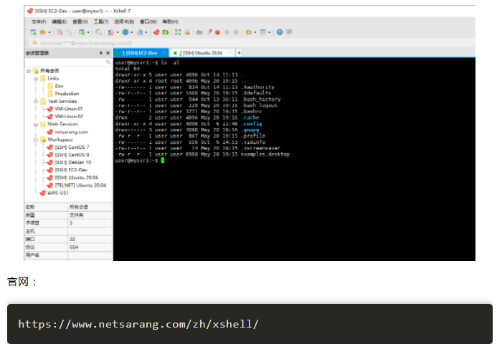The width and height of the screenshot is (497, 344).
Task: Click the plus button to add tab
Action: coord(239,53)
